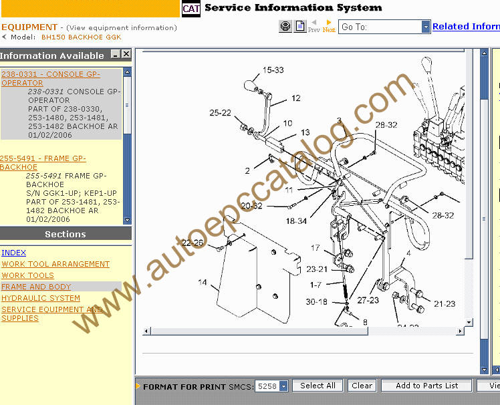
Task: Click diagram horizontal scroll right arrow
Action: (x=460, y=331)
